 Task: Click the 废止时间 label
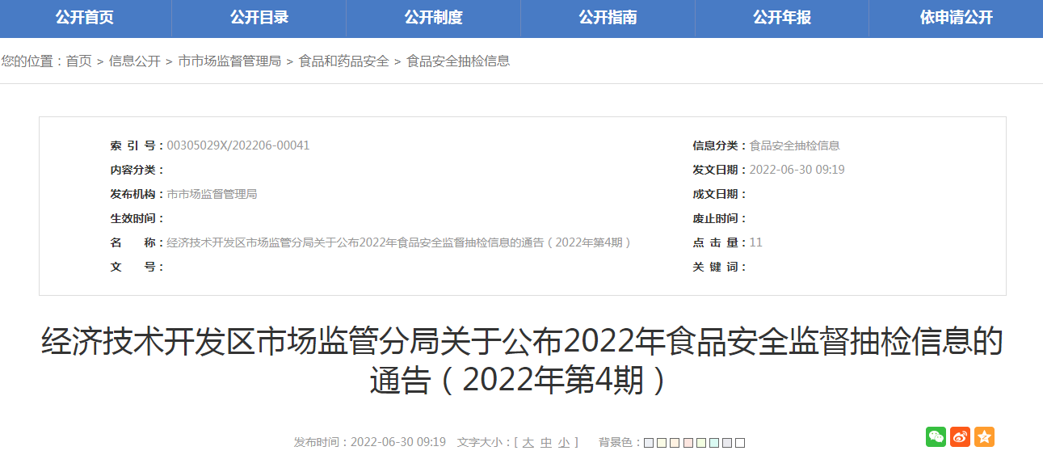(x=719, y=218)
